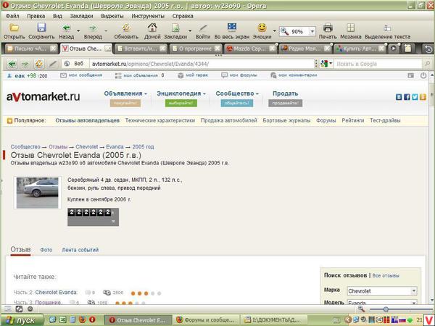Image resolution: width=435 pixels, height=326 pixels.
Task: Open the Вид menu
Action: click(x=57, y=16)
